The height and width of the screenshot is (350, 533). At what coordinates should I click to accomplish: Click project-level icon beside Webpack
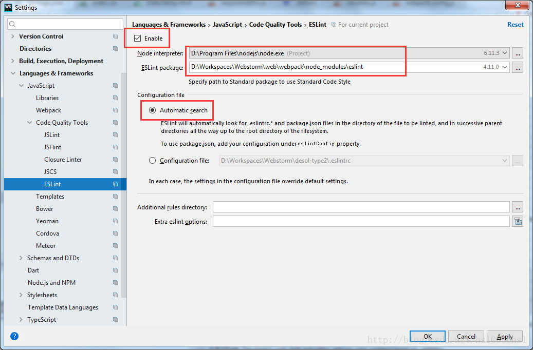click(x=115, y=110)
